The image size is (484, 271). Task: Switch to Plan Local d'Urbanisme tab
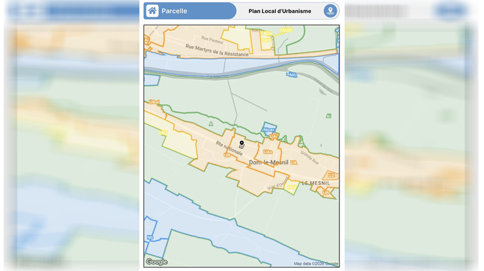coord(279,11)
